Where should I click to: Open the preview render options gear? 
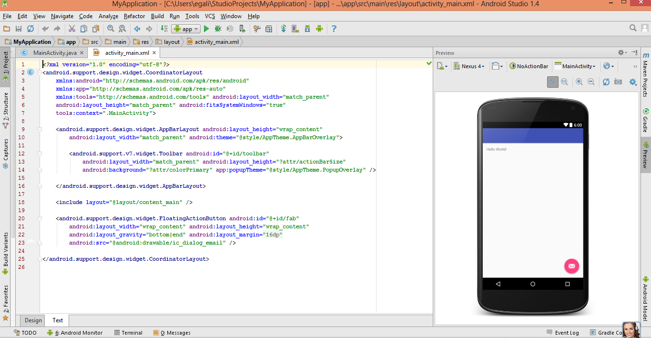pos(633,82)
